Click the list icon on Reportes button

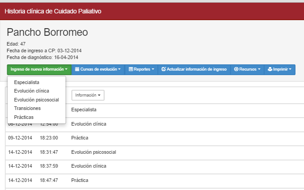pyautogui.click(x=131, y=70)
